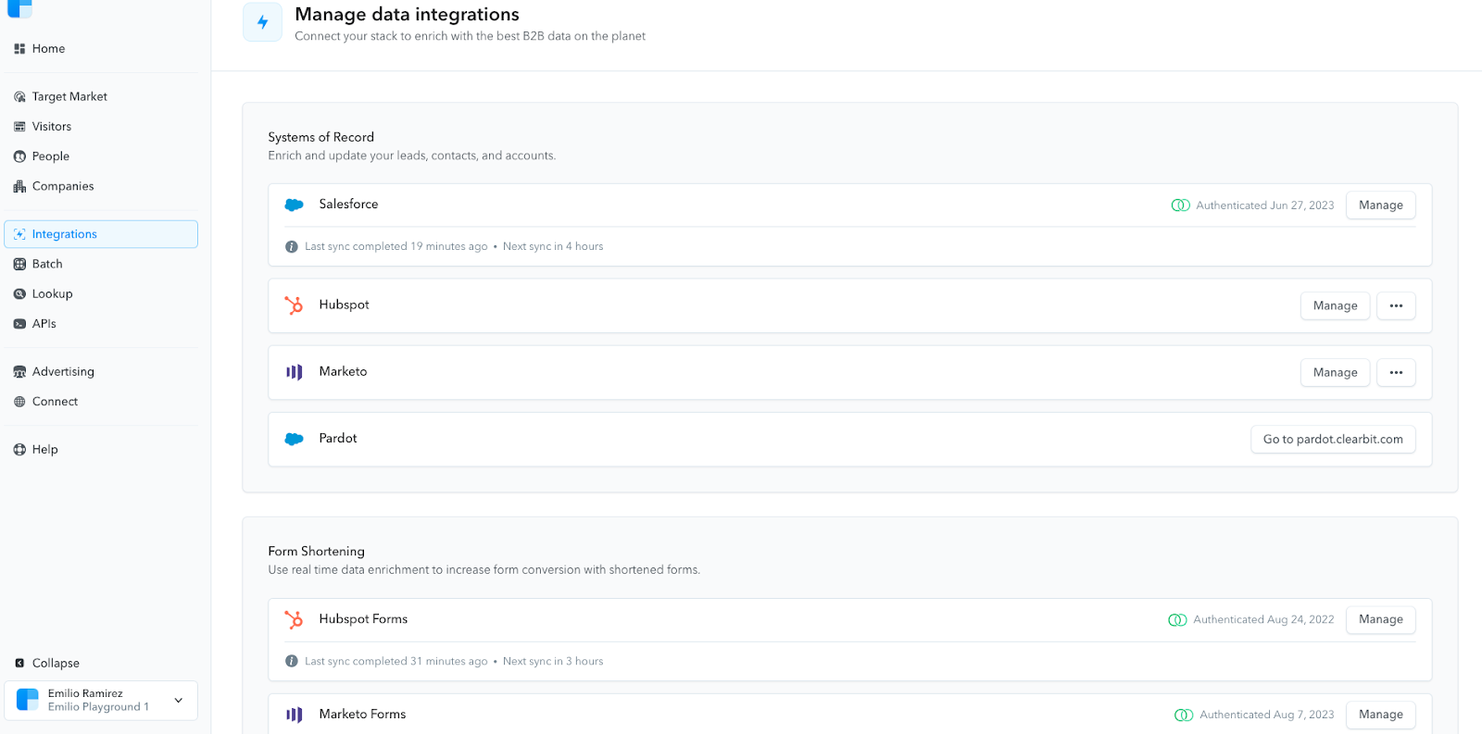Open the Integrations page
The height and width of the screenshot is (734, 1482).
point(101,234)
